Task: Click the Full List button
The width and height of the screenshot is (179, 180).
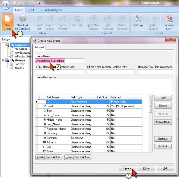Action: [x=163, y=147]
